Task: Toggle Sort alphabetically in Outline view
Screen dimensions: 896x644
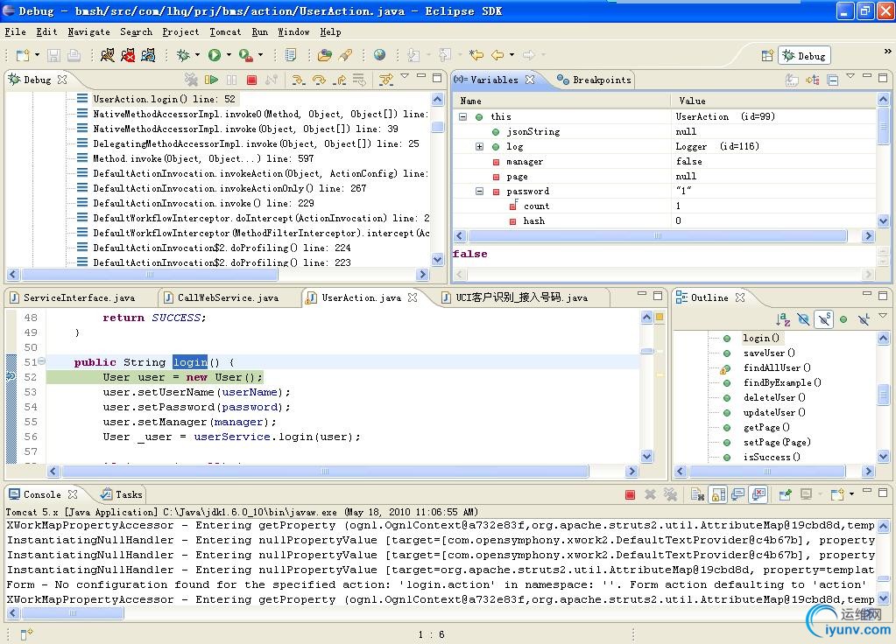Action: click(783, 319)
